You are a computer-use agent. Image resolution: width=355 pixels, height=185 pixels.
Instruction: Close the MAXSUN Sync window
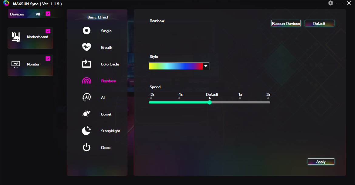(349, 3)
